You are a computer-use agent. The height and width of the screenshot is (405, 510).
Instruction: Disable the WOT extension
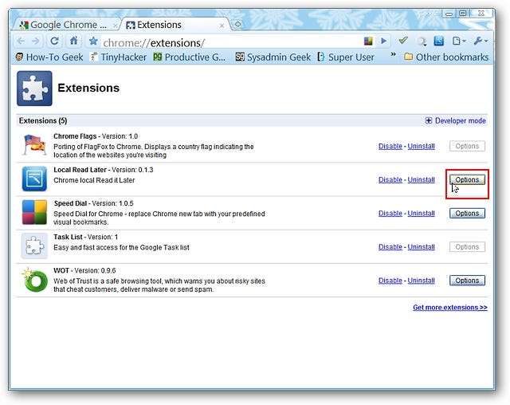click(x=390, y=281)
